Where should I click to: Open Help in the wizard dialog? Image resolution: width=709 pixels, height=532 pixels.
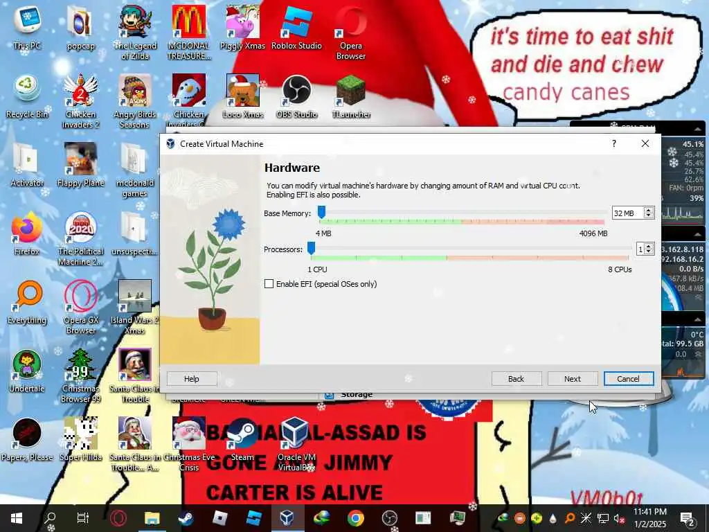192,379
